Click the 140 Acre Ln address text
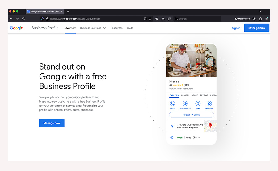 pos(190,126)
